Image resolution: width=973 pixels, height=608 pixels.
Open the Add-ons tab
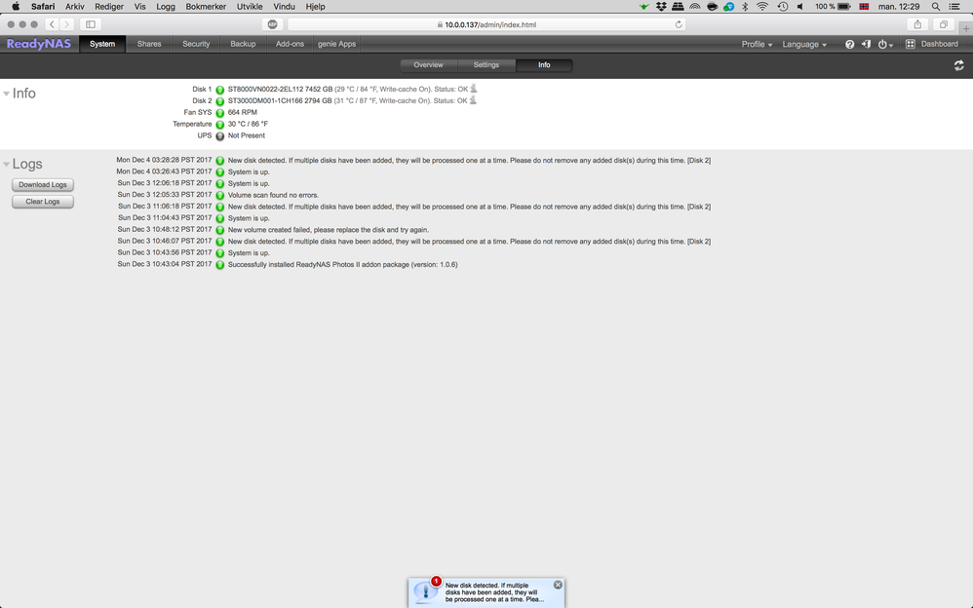(x=290, y=44)
